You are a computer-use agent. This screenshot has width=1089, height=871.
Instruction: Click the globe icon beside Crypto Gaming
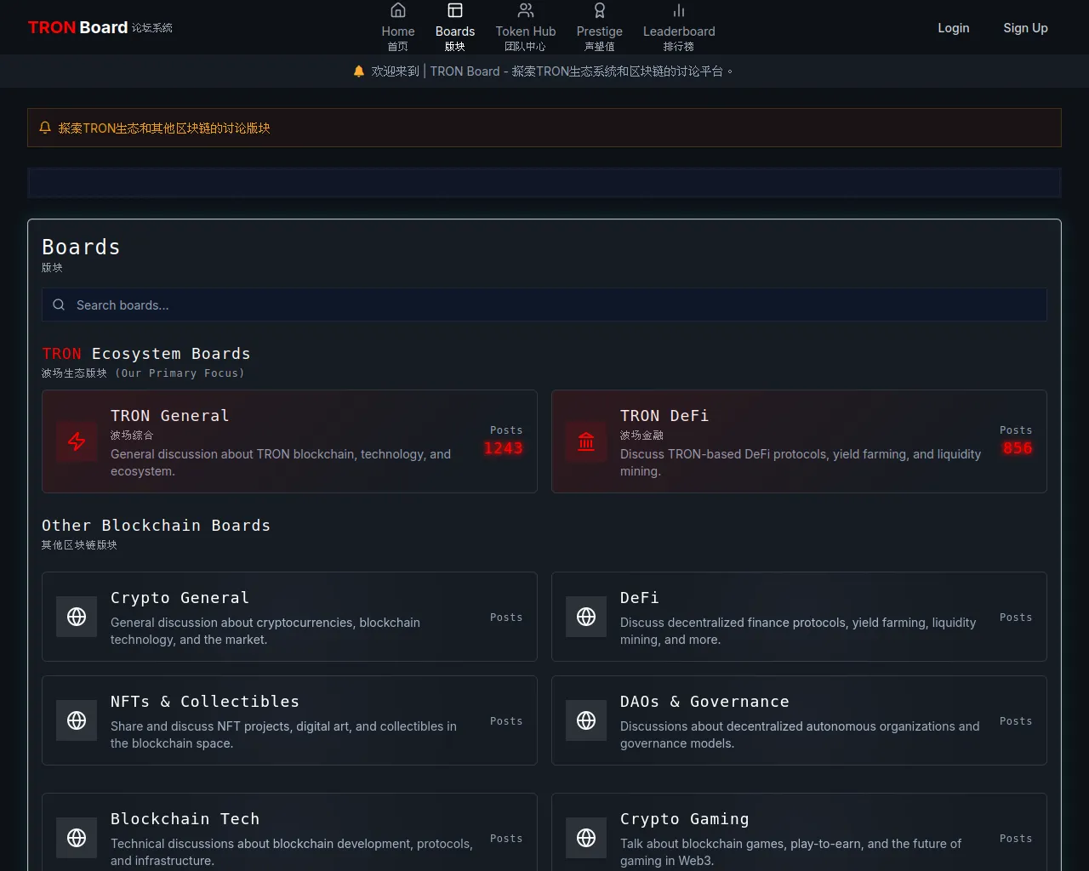(x=586, y=838)
